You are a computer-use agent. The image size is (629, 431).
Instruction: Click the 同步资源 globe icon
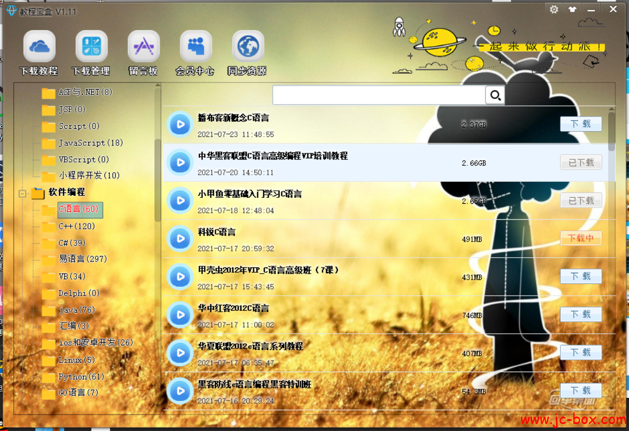247,47
